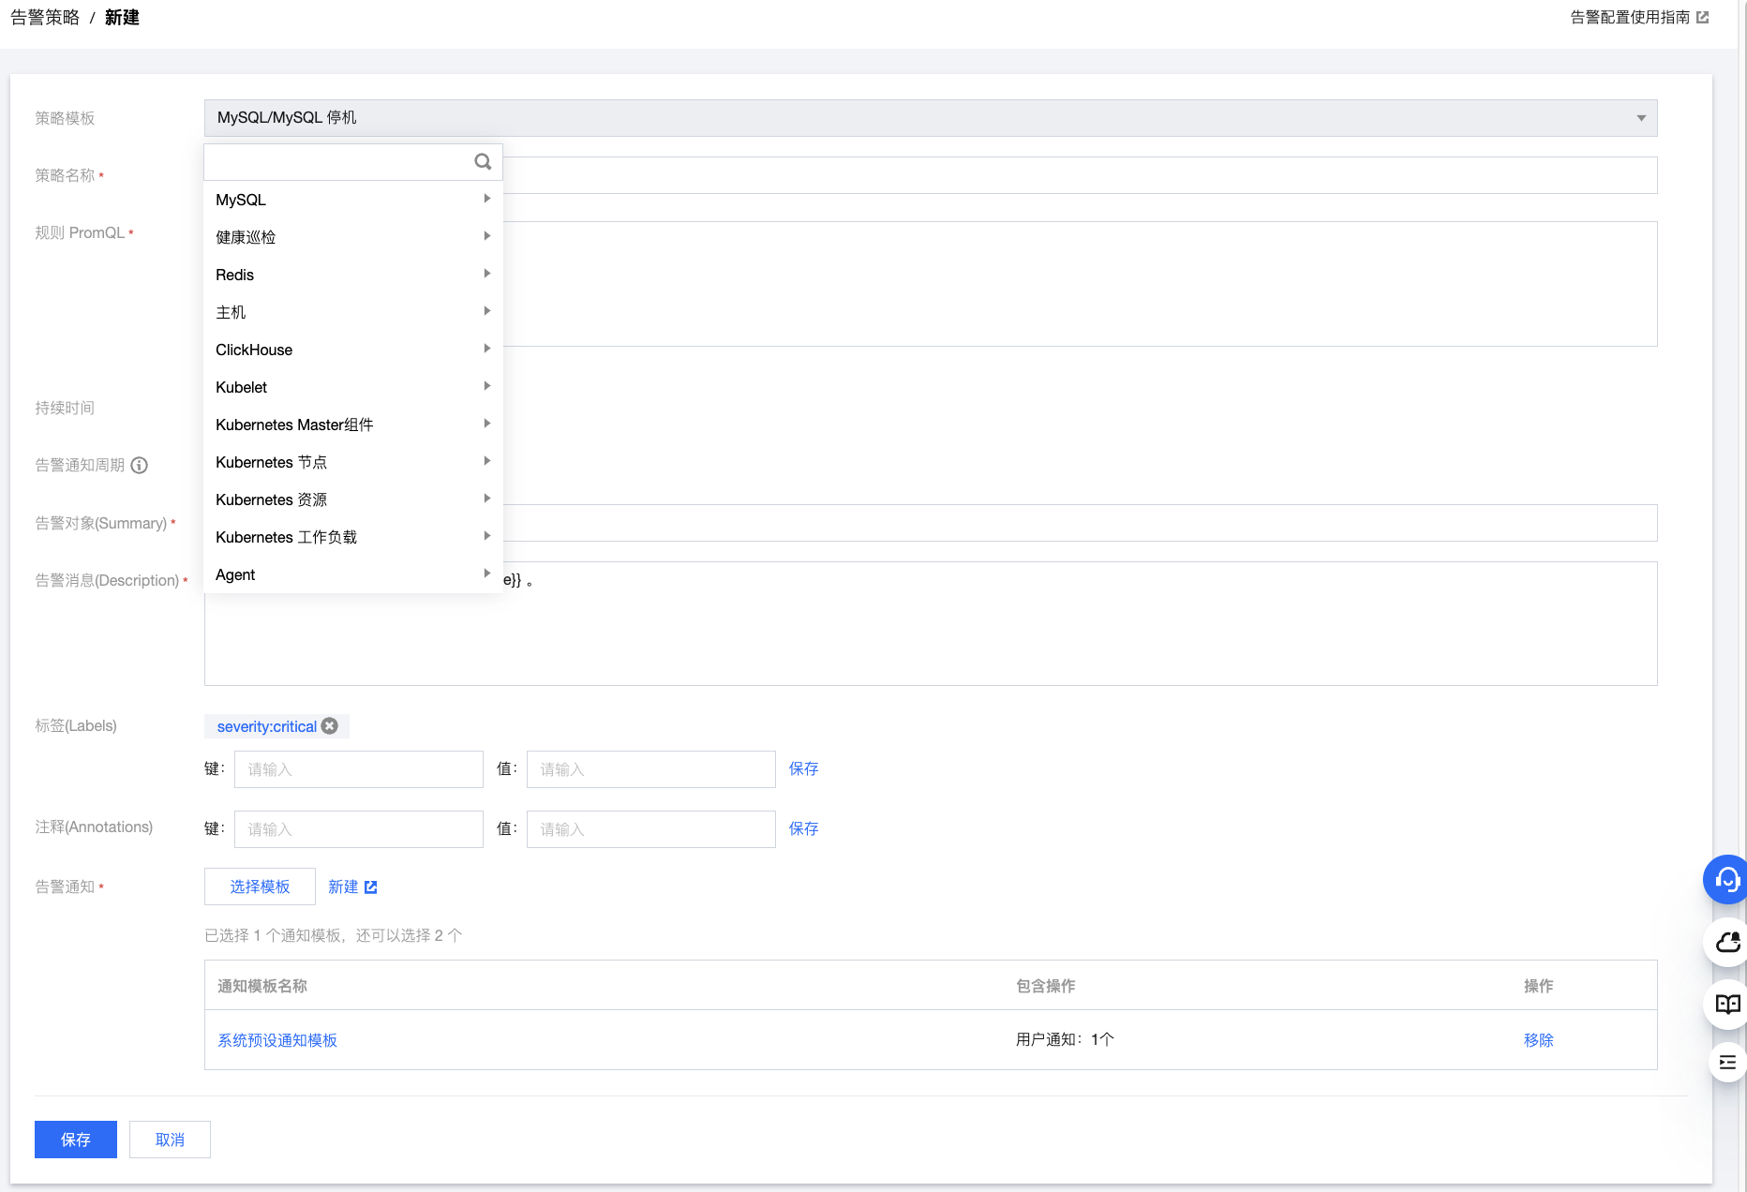Screen dimensions: 1747x1192
Task: Select Kubelet in the template list
Action: [353, 387]
